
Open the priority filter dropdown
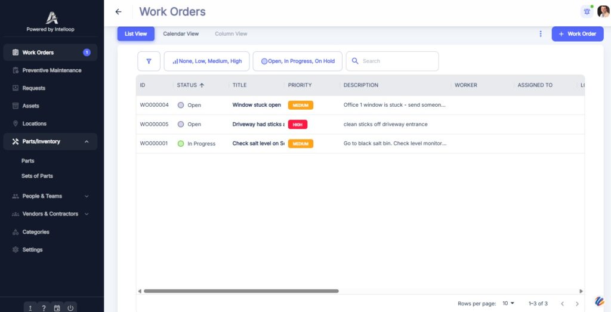coord(206,61)
